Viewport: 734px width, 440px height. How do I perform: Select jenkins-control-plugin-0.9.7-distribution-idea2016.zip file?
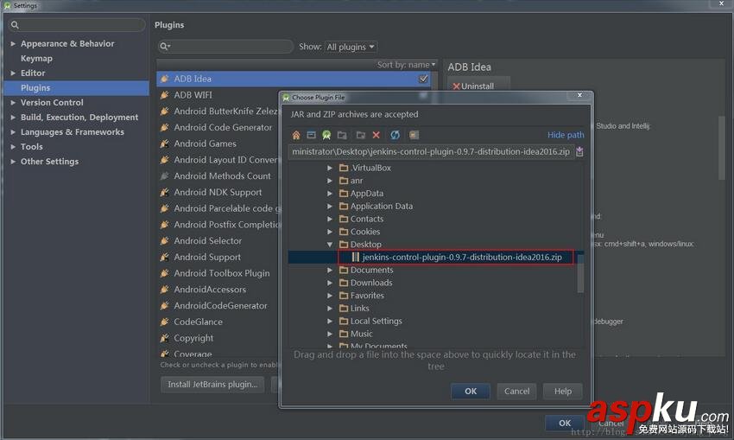coord(462,257)
